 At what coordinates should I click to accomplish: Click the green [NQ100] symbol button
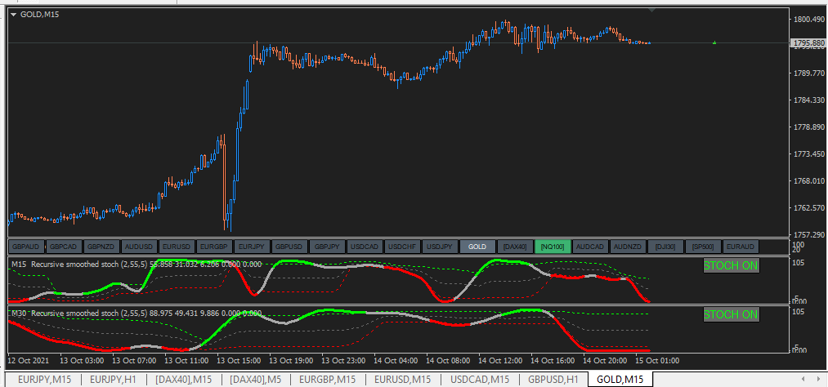(553, 247)
